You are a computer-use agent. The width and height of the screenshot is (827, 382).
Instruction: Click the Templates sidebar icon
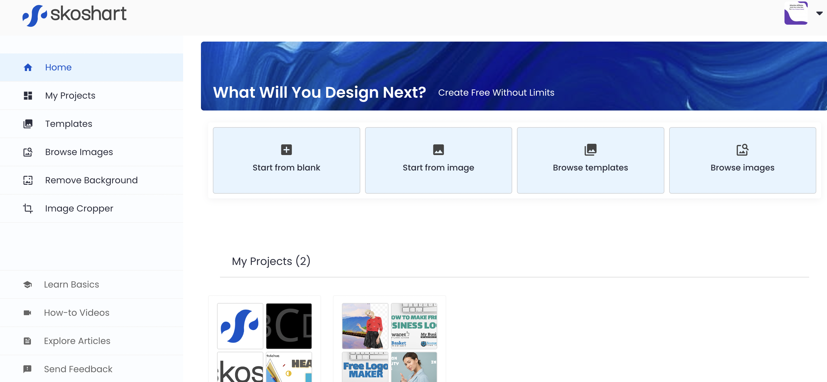point(28,124)
